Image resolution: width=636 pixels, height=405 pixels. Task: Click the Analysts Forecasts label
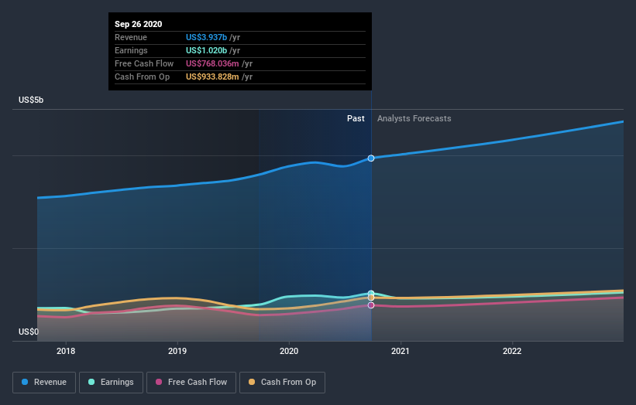414,118
